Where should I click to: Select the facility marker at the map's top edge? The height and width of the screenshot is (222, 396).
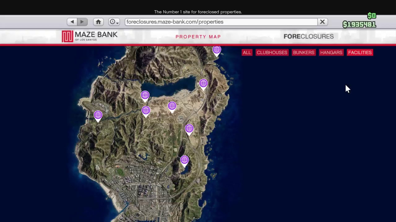[217, 51]
